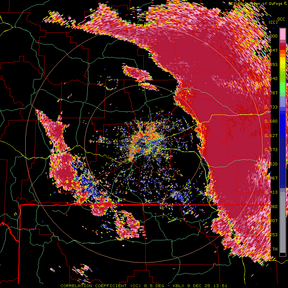Click the DCC label above the color scale
The image size is (288, 288).
281,19
